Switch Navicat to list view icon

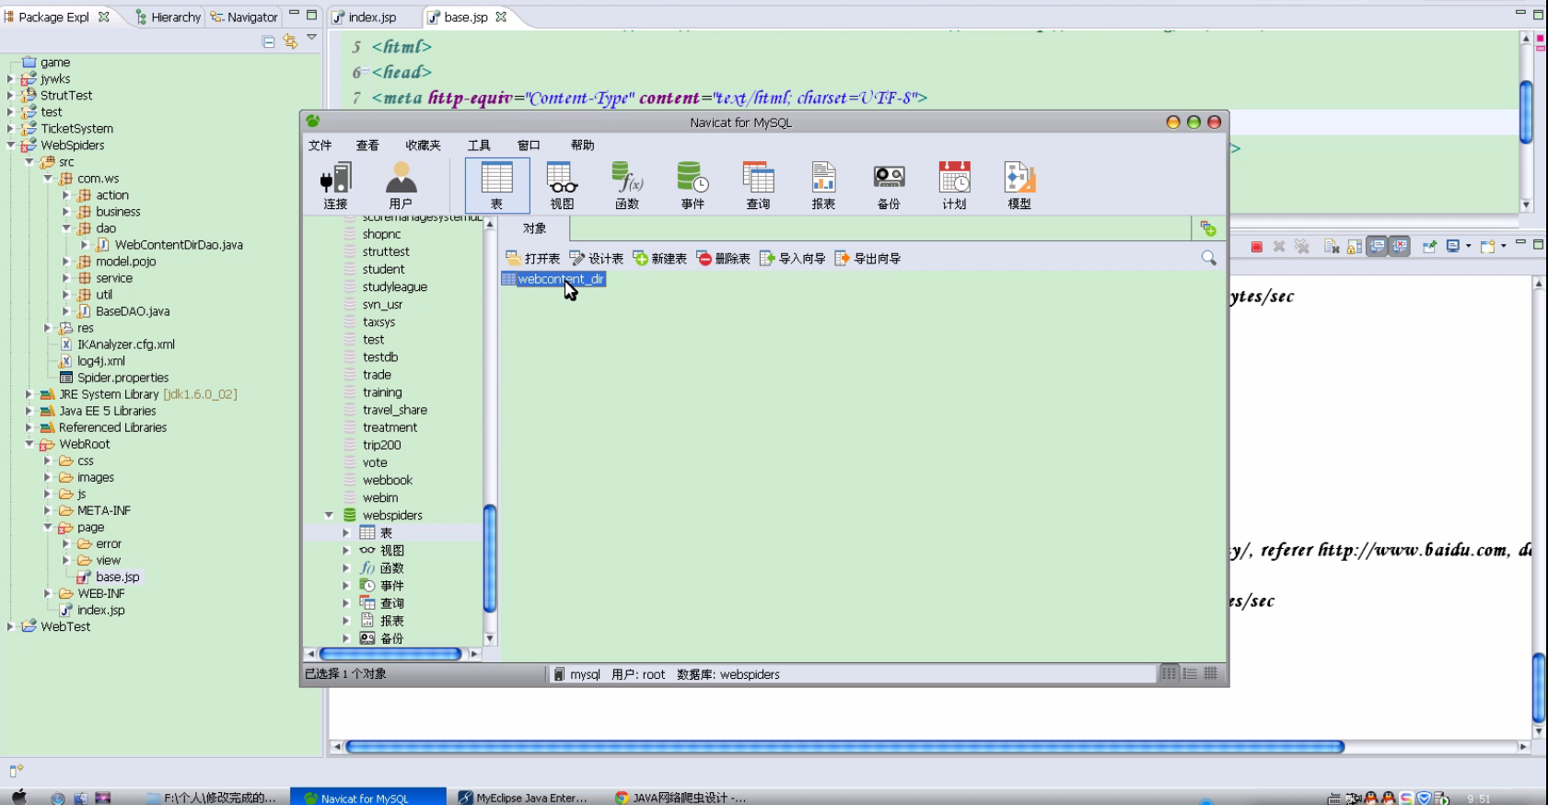pyautogui.click(x=1169, y=674)
